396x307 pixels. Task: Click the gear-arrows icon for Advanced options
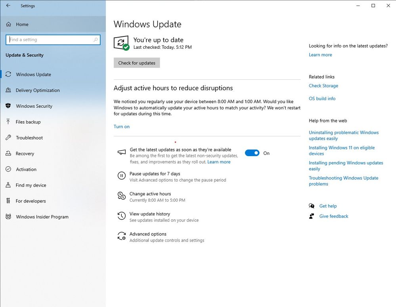pos(121,236)
